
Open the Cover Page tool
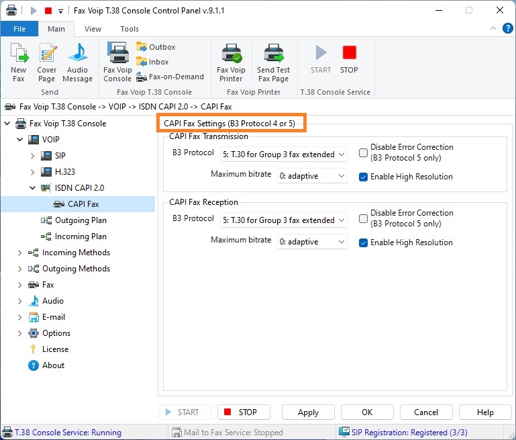(x=47, y=62)
